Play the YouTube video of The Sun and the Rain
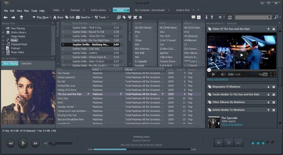Screen dimensions: 283x155 [242, 55]
